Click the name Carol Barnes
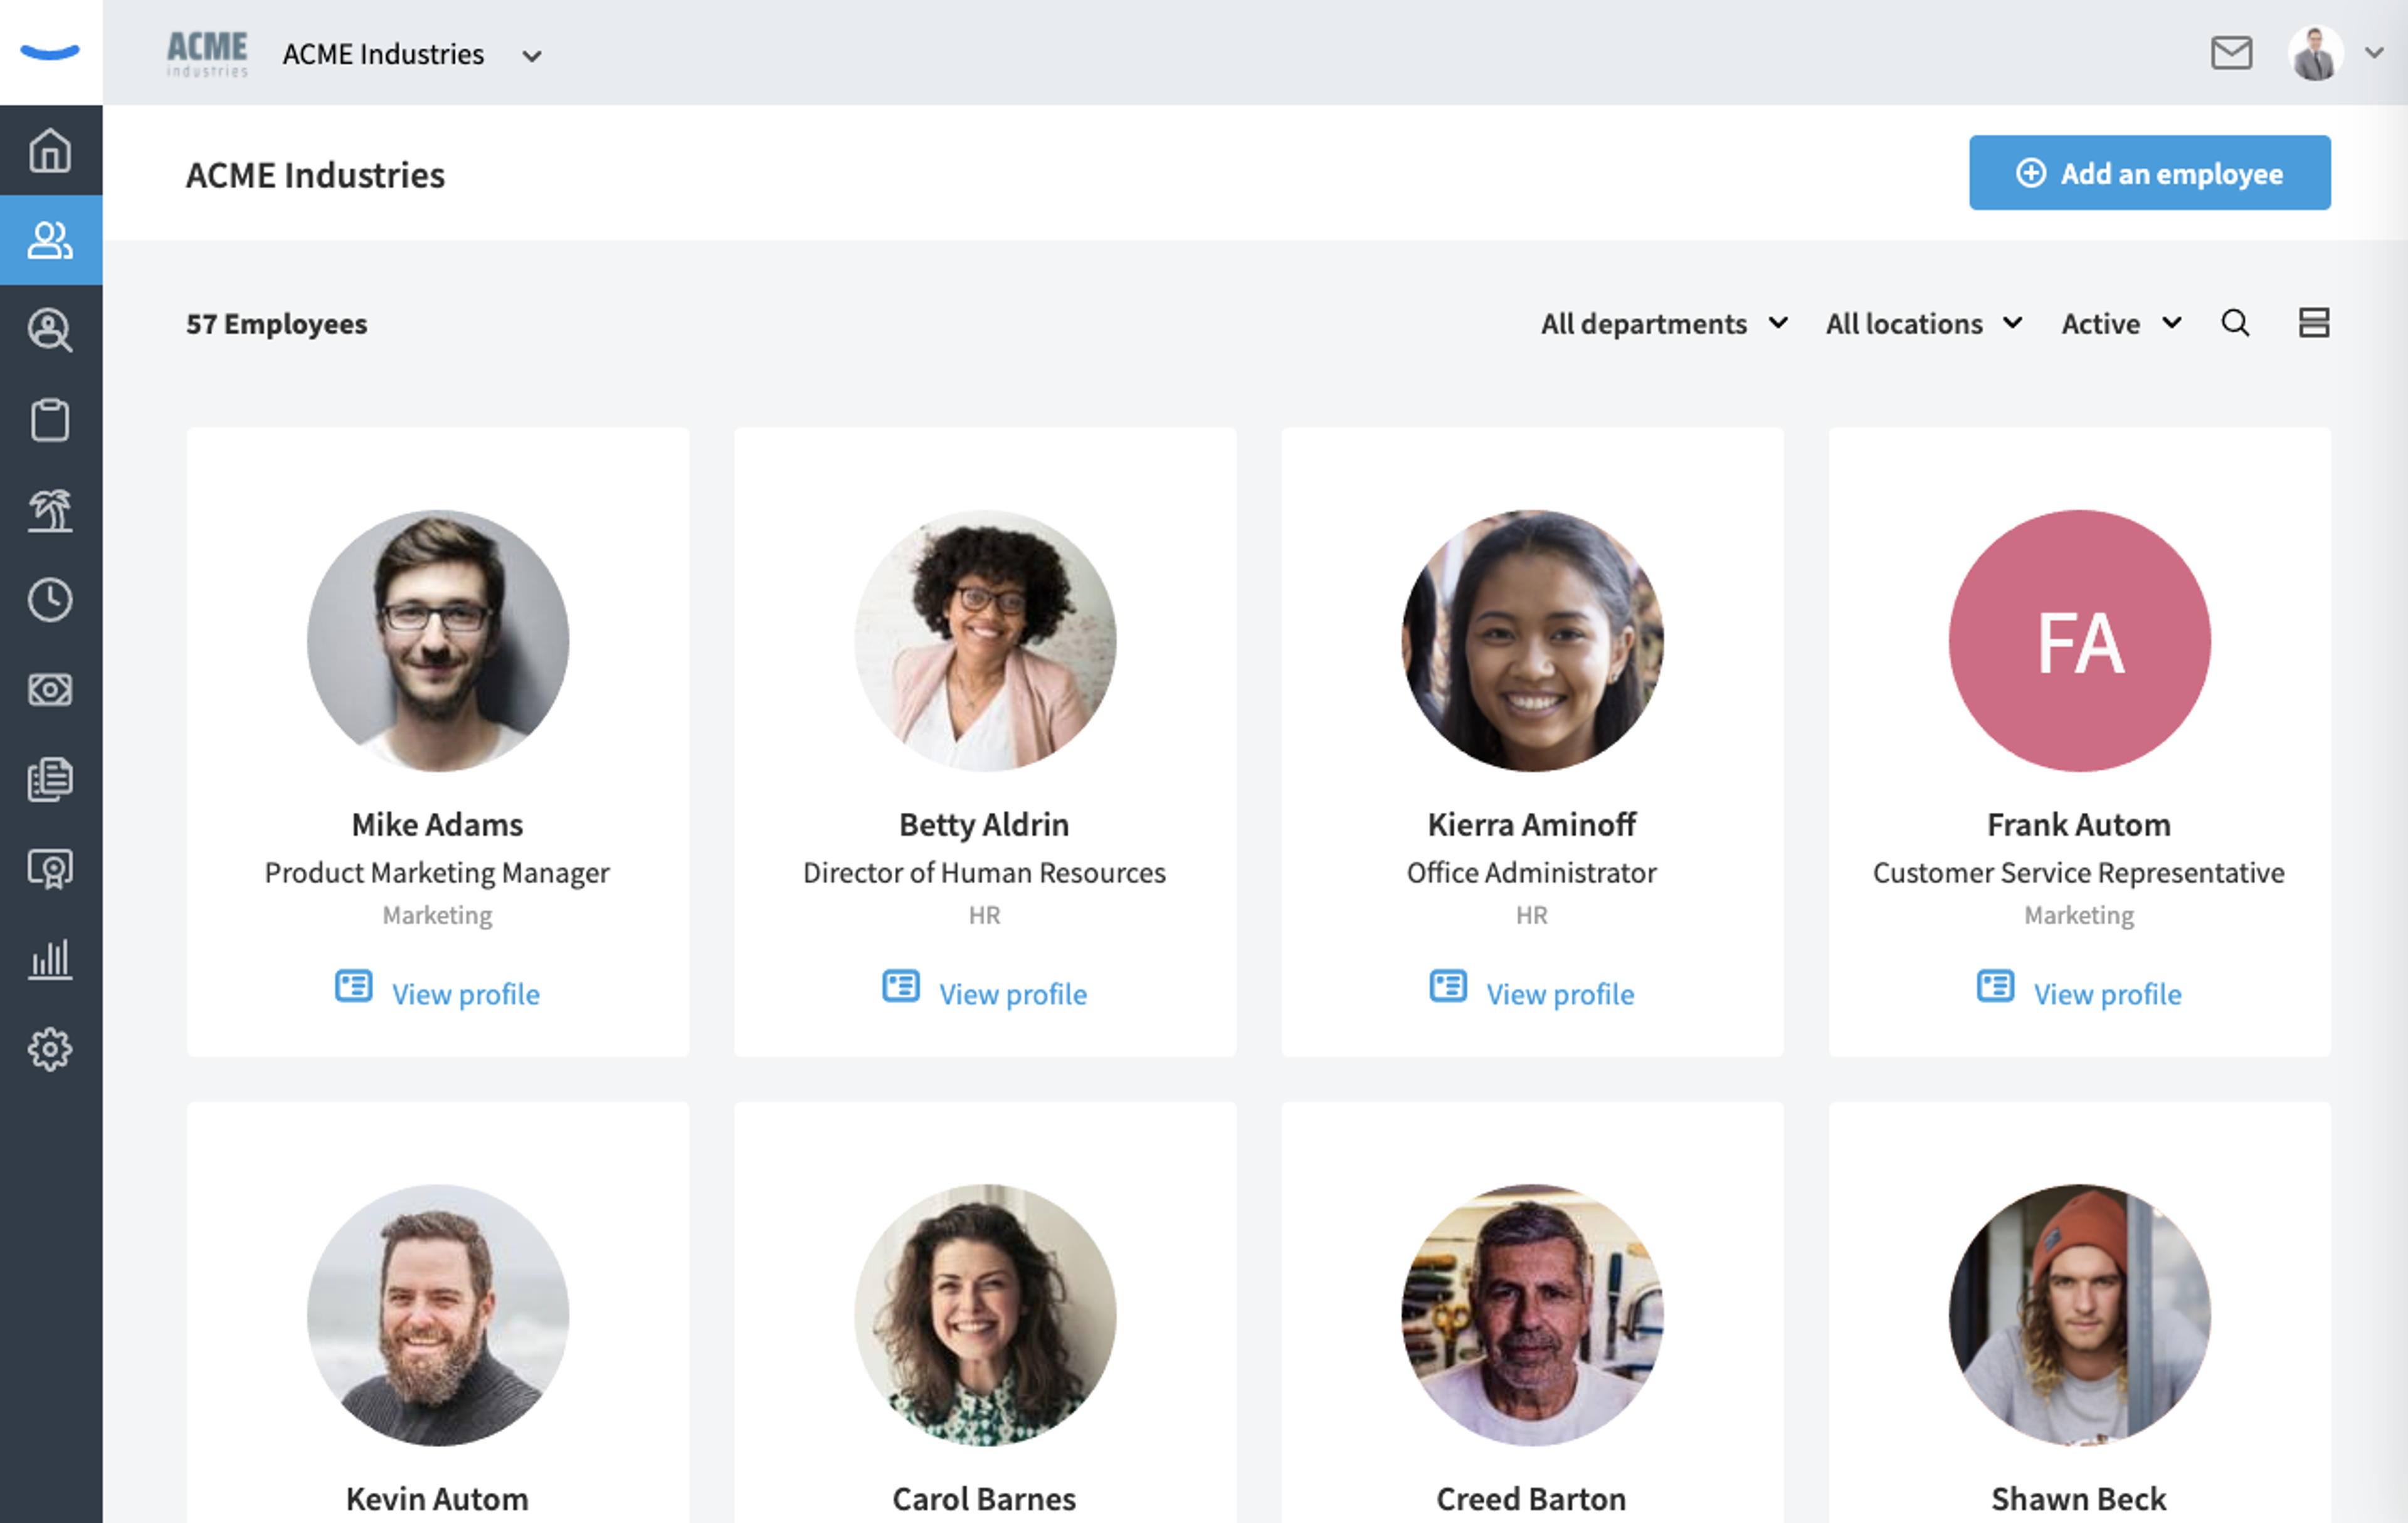Viewport: 2408px width, 1523px height. pyautogui.click(x=985, y=1499)
